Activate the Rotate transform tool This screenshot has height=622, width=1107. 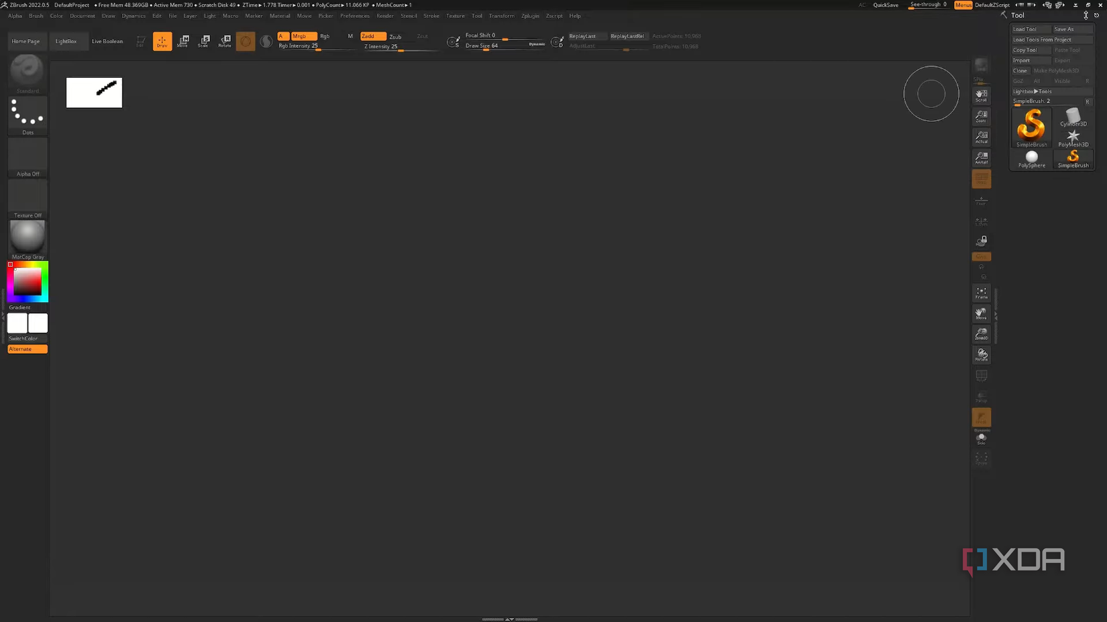(225, 42)
